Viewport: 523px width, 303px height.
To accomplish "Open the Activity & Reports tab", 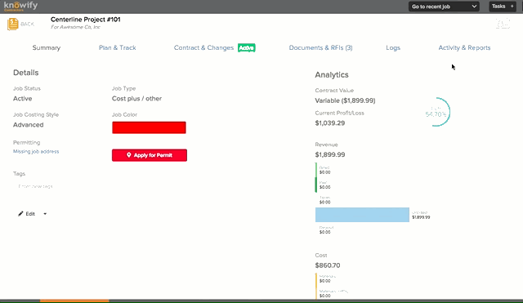I will [x=464, y=47].
